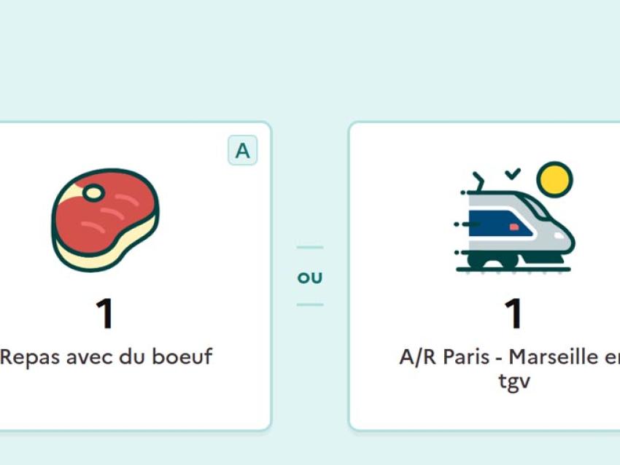This screenshot has height=465, width=620.
Task: Click the red mark on the train
Action: coord(514,227)
